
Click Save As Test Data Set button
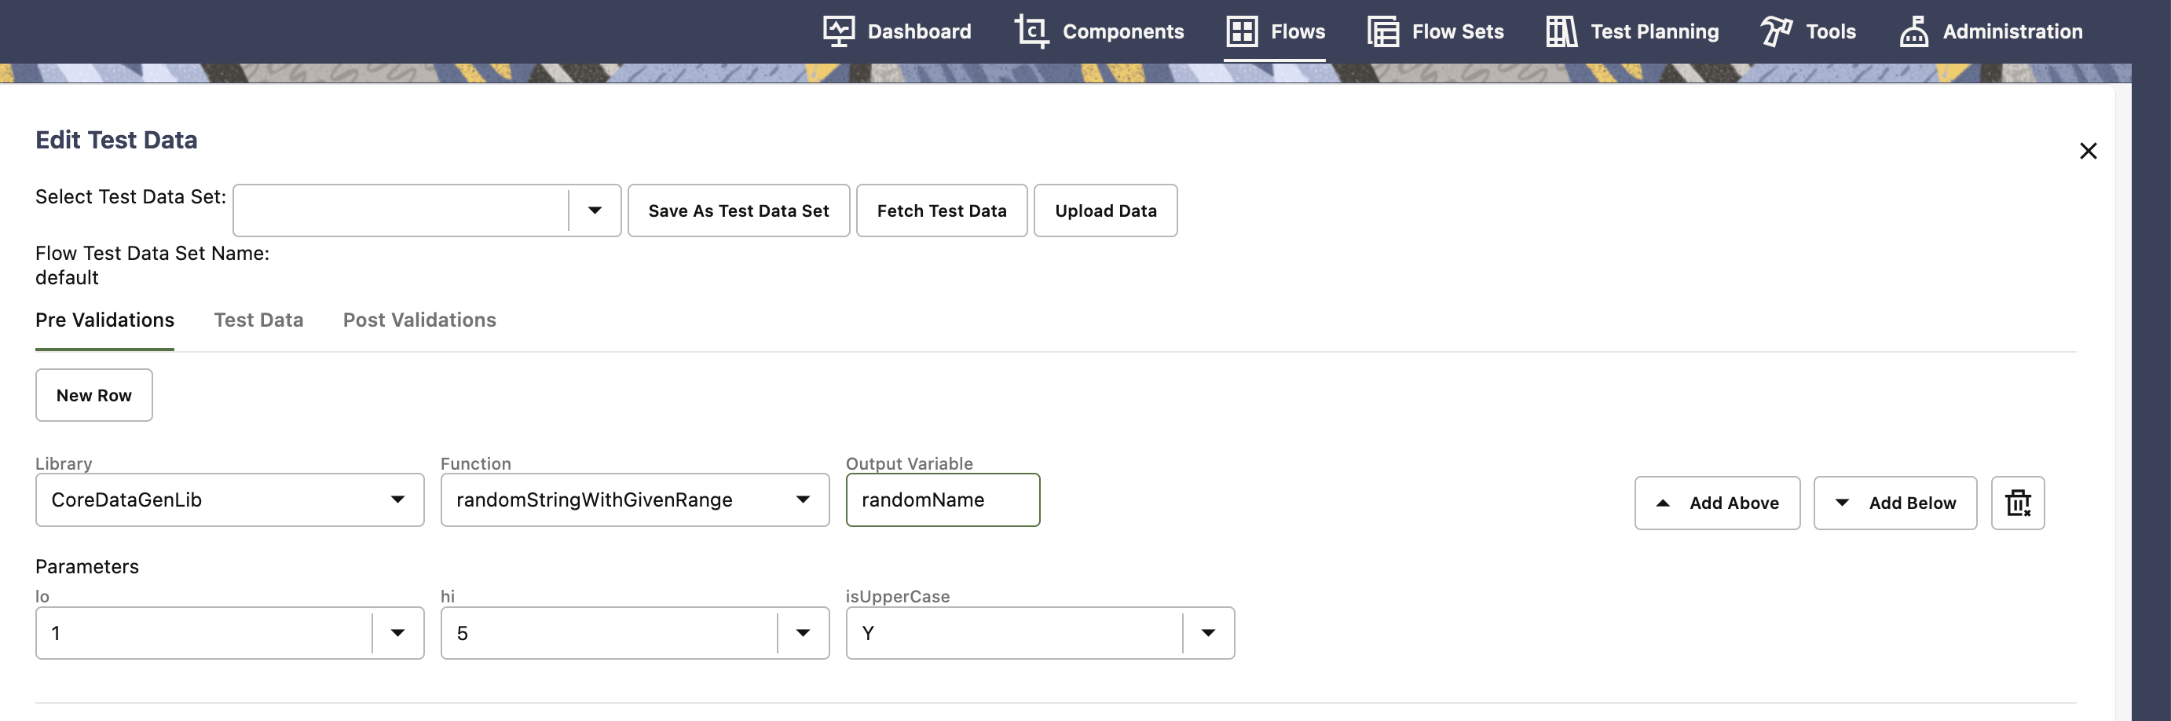point(738,210)
